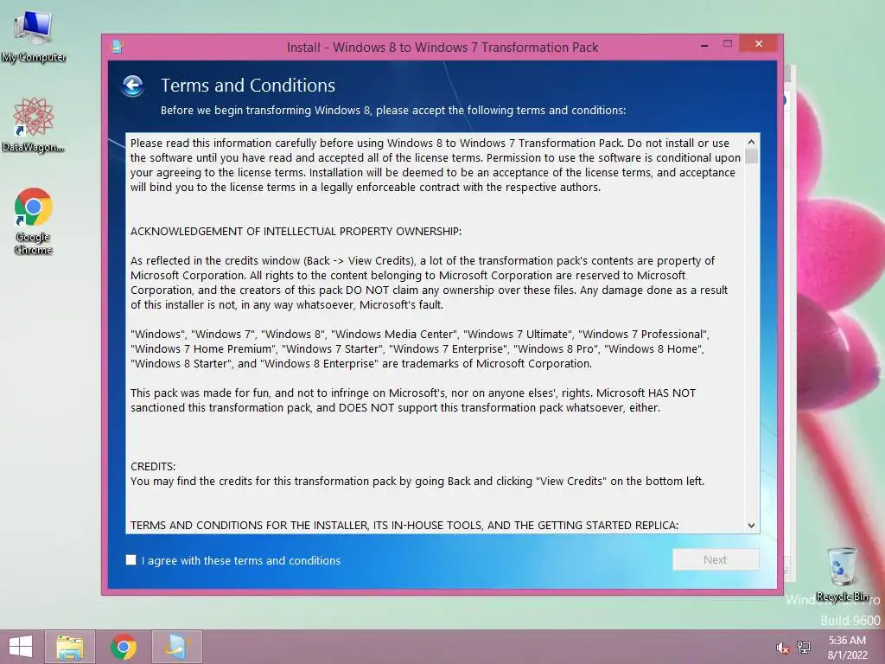Click the installer taskbar button
Viewport: 885px width, 664px height.
(176, 647)
